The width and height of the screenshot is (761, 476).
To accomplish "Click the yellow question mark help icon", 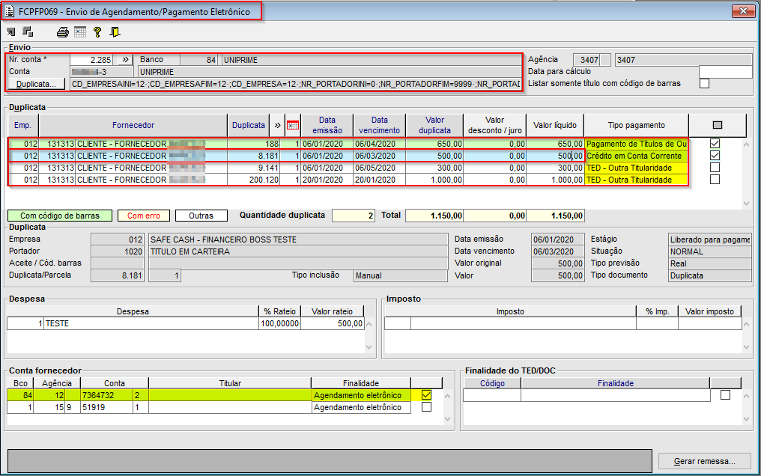I will click(97, 32).
